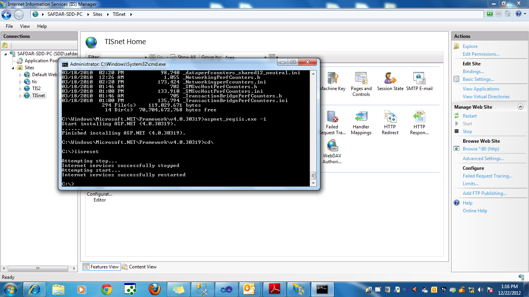Open the Session State feature

click(x=390, y=82)
